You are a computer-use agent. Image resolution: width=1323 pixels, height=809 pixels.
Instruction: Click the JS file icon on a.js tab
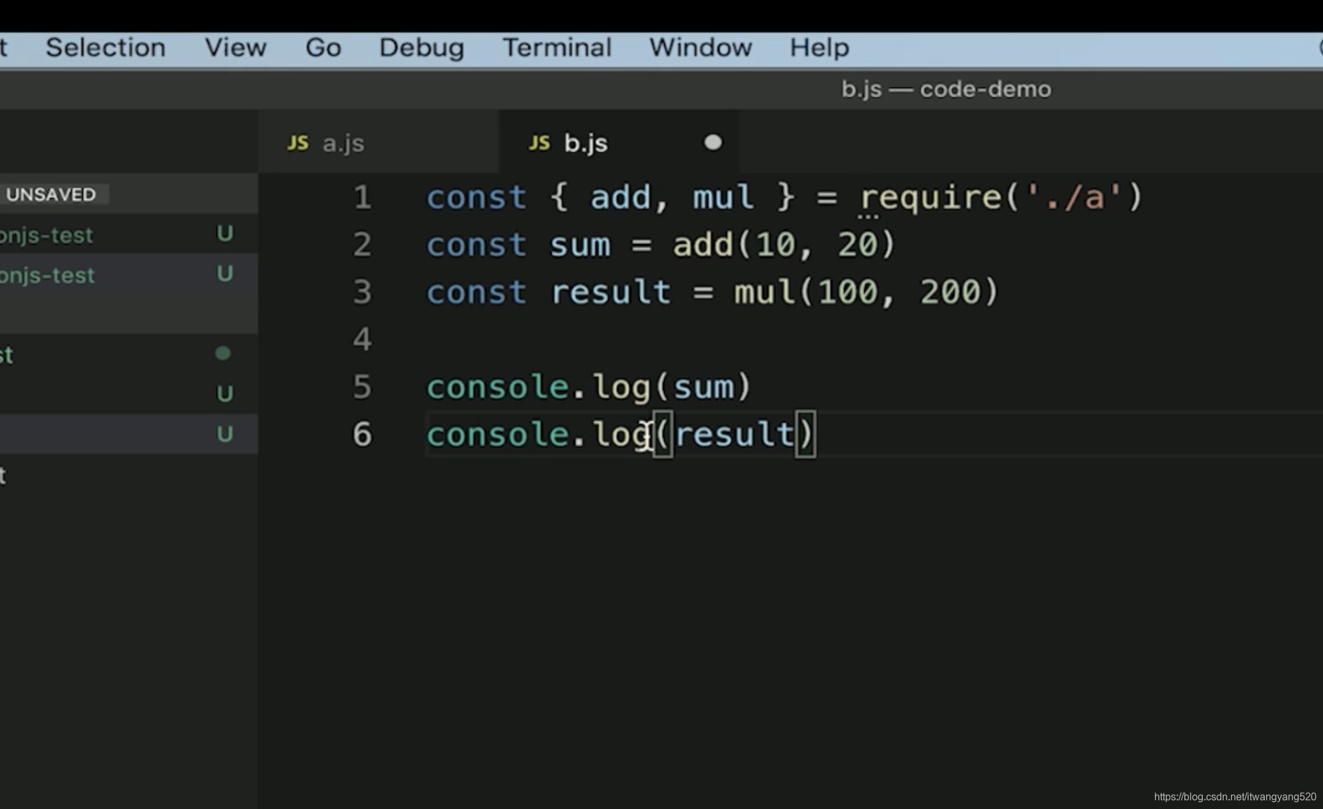(x=298, y=143)
